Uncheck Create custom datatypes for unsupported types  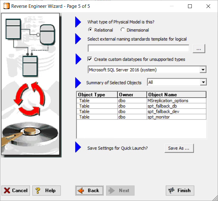(x=90, y=59)
